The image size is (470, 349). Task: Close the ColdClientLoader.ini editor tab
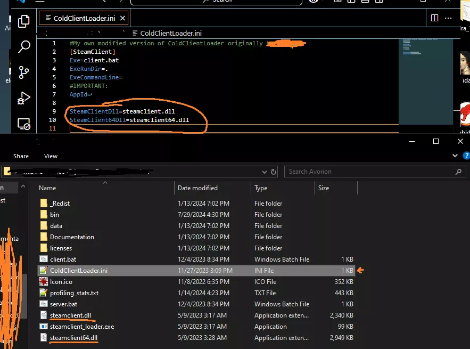122,18
